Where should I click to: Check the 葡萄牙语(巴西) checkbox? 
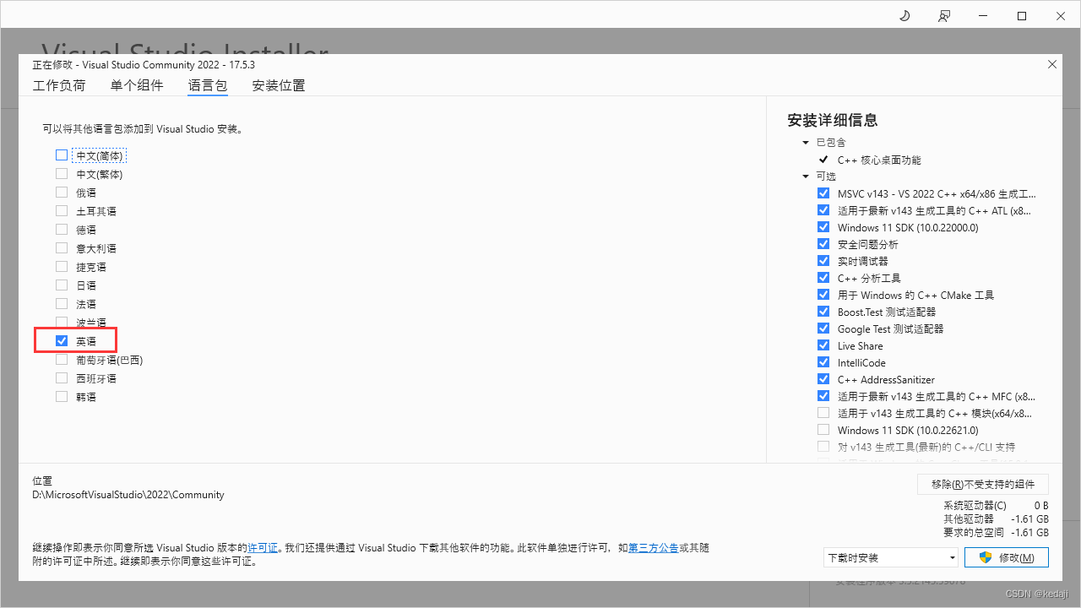(62, 360)
